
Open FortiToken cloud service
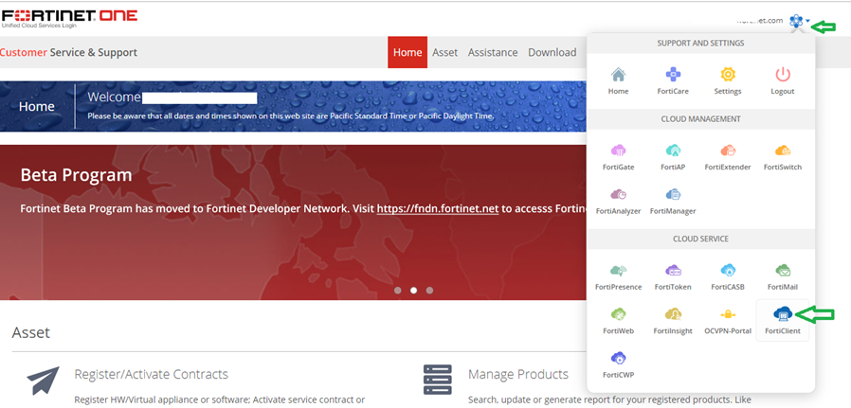[x=673, y=271]
